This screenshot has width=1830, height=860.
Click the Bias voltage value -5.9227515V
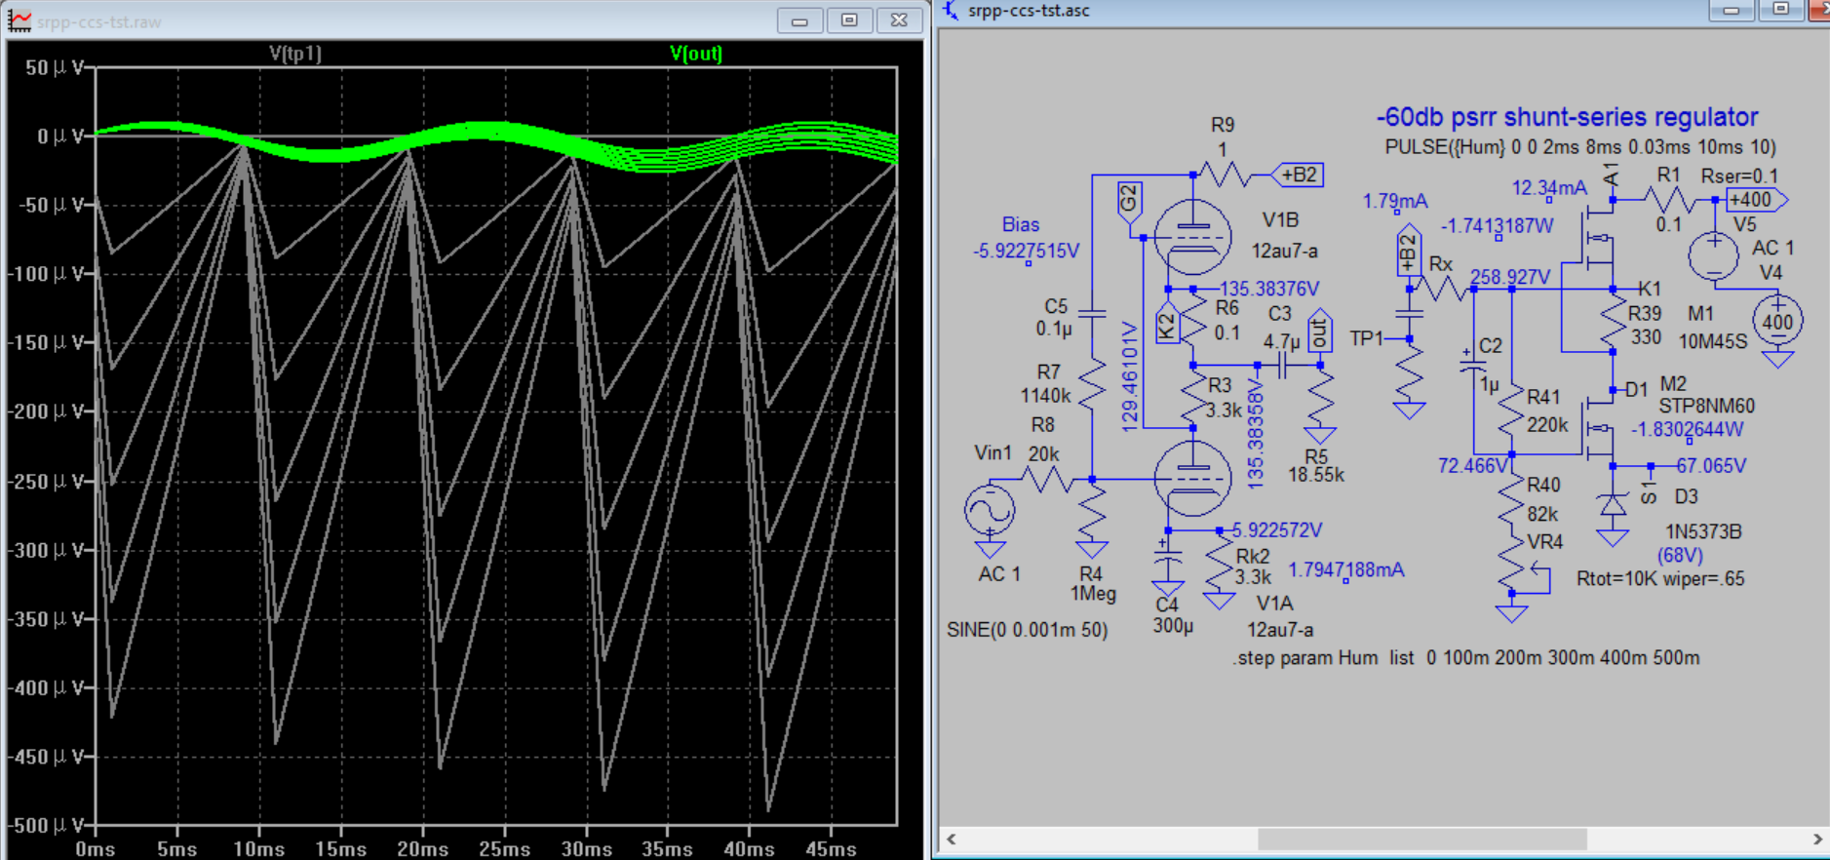(1026, 252)
